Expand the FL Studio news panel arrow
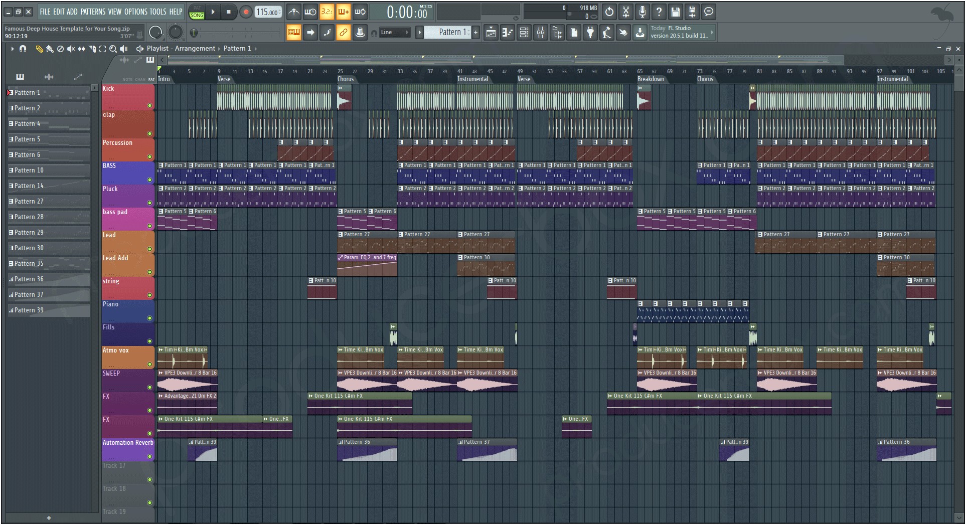 click(712, 33)
